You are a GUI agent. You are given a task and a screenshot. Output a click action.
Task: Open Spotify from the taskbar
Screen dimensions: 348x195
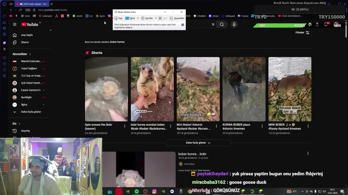tap(136, 191)
